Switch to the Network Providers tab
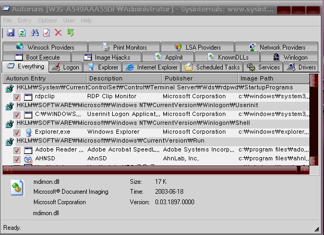Screen dimensions: 324x235 tap(277, 47)
